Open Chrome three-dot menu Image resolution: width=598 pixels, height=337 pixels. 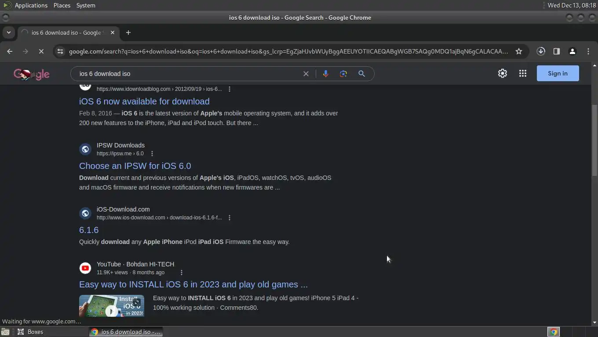click(588, 51)
